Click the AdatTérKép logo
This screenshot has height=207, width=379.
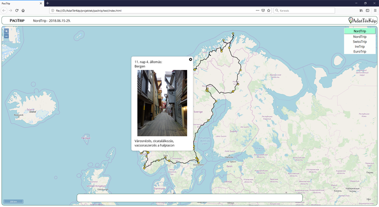coord(362,20)
